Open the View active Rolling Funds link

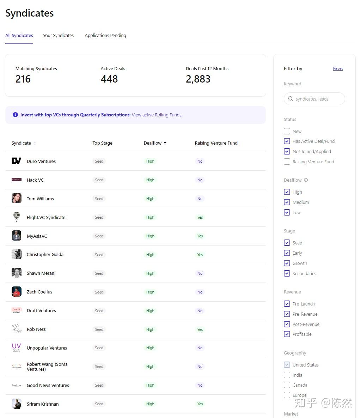point(157,115)
